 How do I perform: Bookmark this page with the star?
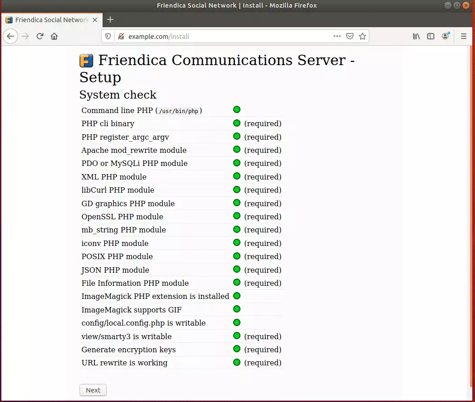[362, 36]
